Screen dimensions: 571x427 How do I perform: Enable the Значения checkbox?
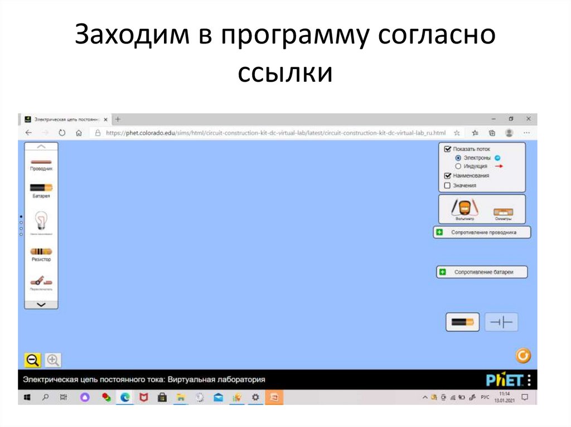click(448, 185)
